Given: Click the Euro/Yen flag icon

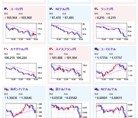Looking at the screenshot, I should pyautogui.click(x=6, y=9).
